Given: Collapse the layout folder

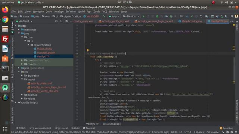Looking at the screenshot, I should [x=22, y=79].
